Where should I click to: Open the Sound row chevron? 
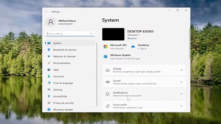tap(181, 82)
